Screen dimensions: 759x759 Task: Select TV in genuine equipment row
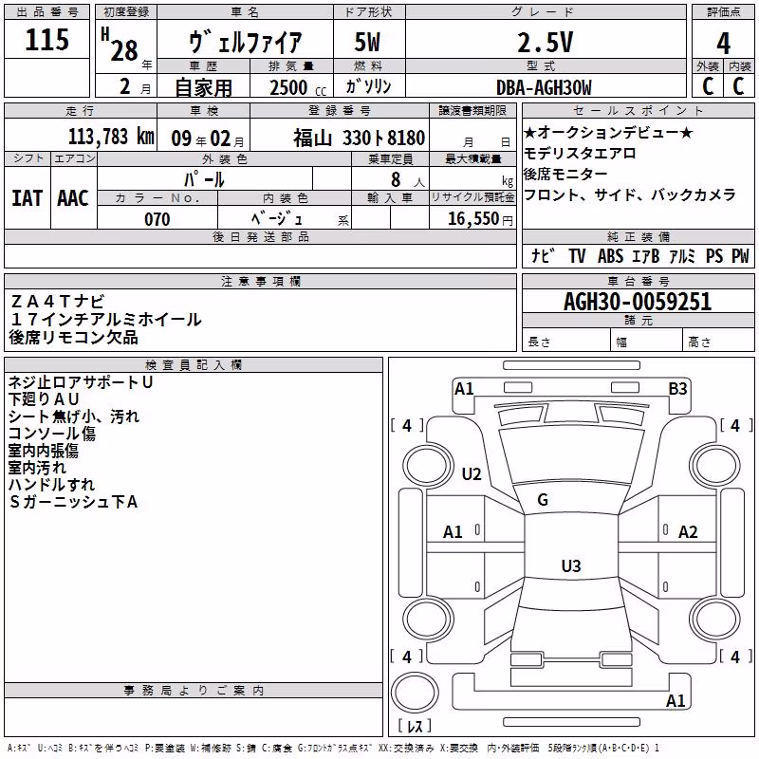(577, 255)
